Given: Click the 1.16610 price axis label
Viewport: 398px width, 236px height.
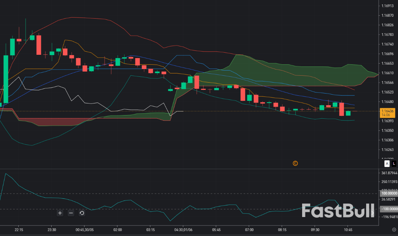Looking at the screenshot, I should tap(388, 73).
